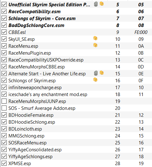Toggle BDHoodieFemale.esp checkbox
The height and width of the screenshot is (167, 152).
click(4, 115)
